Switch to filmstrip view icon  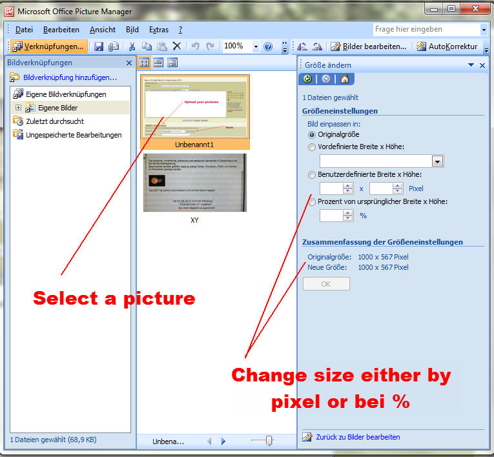click(158, 63)
